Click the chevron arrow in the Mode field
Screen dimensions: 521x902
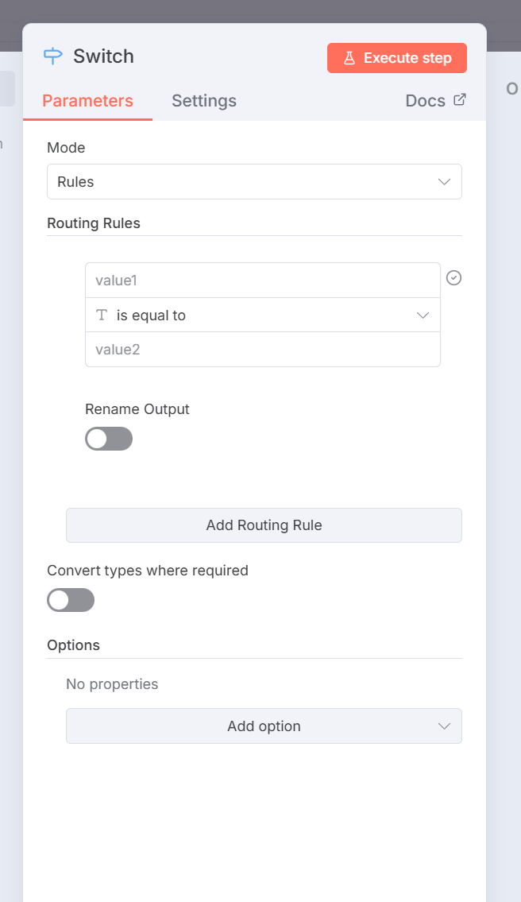445,182
